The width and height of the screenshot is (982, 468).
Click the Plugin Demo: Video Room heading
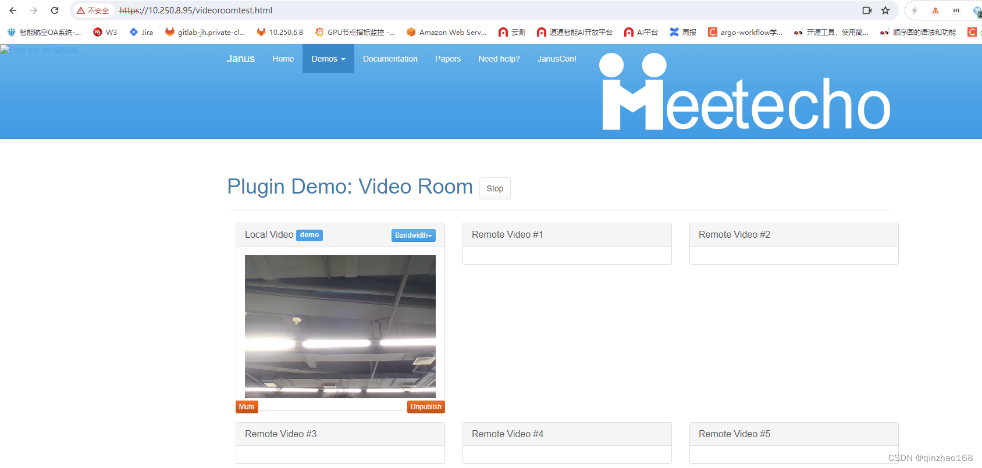click(x=350, y=187)
